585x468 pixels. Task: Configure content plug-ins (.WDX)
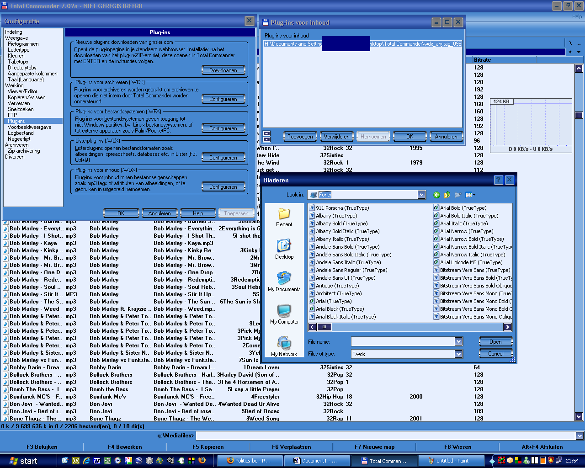tap(223, 186)
